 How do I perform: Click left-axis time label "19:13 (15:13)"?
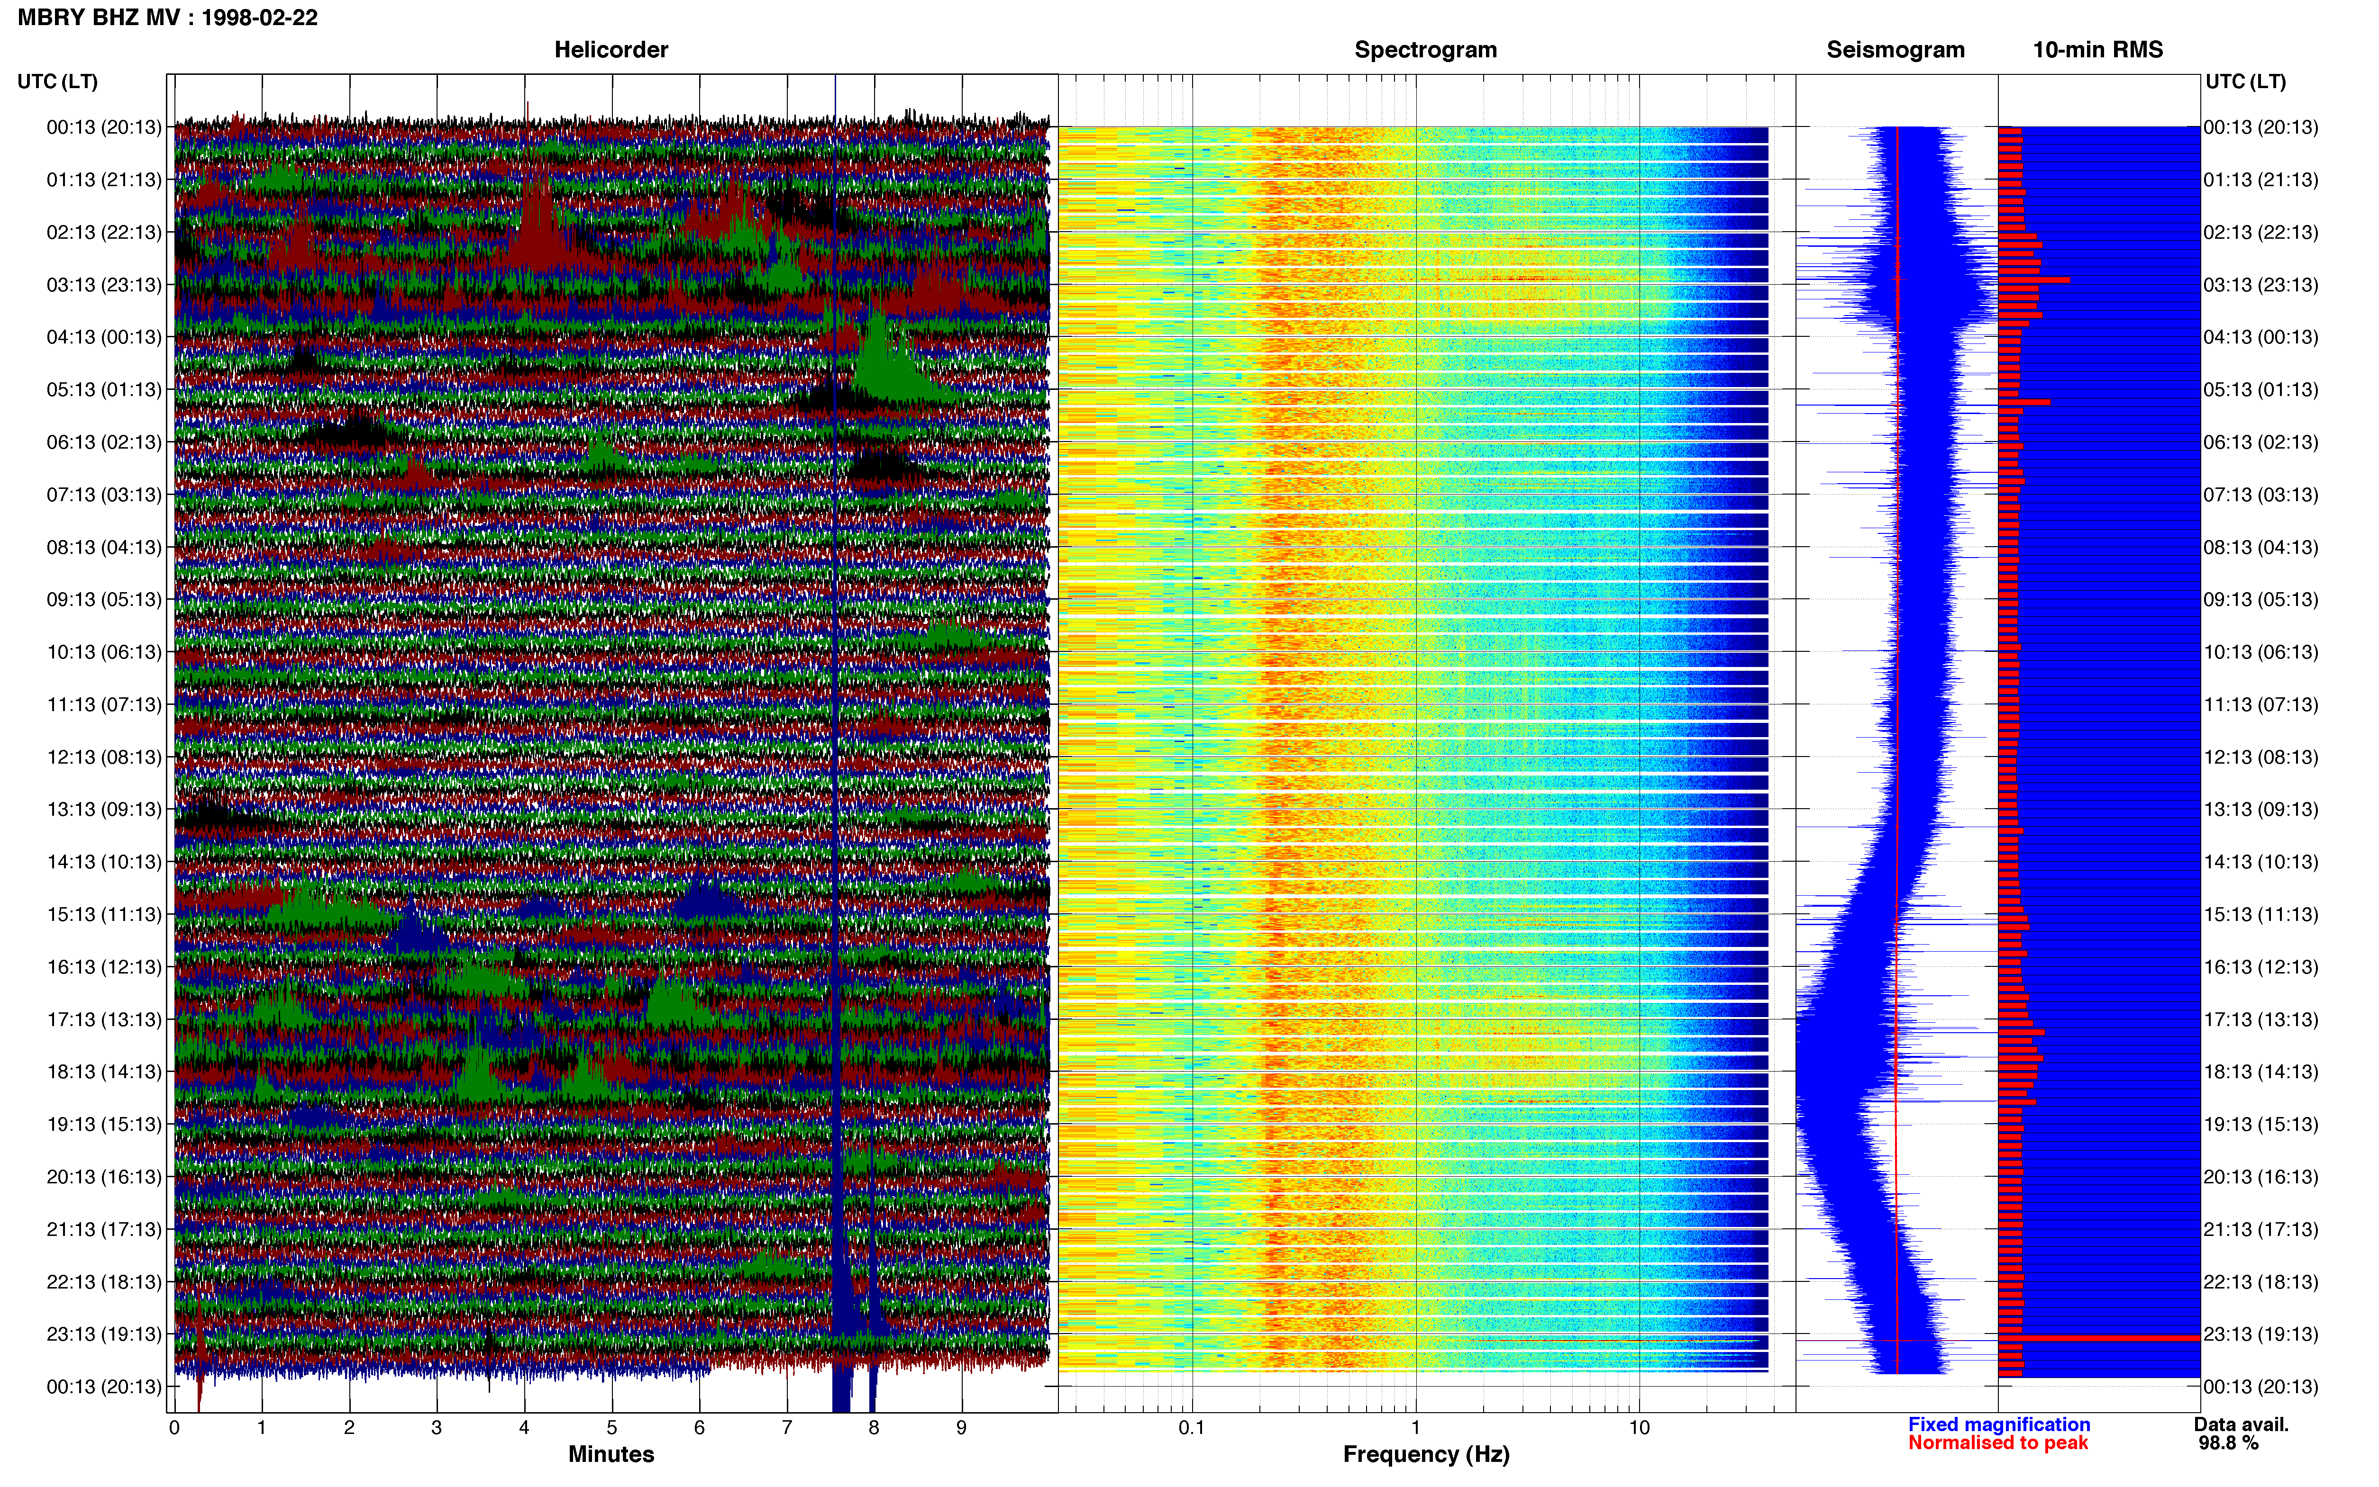[x=103, y=1123]
